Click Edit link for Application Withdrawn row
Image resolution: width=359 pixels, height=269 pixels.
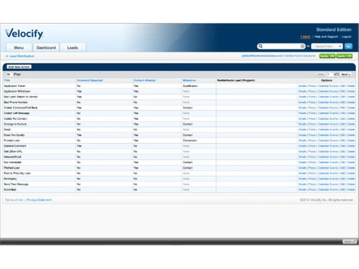[342, 91]
